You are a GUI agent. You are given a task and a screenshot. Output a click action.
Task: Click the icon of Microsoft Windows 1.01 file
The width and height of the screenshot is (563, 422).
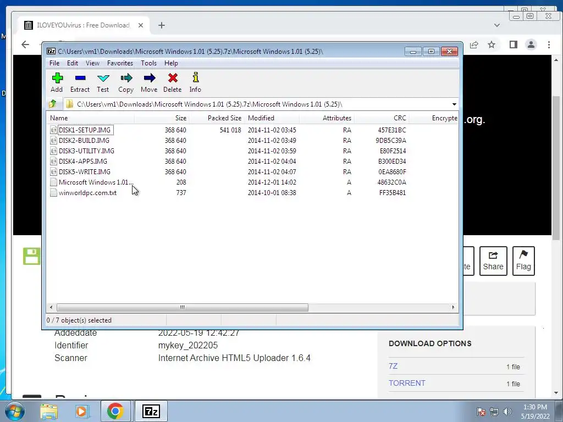click(53, 182)
